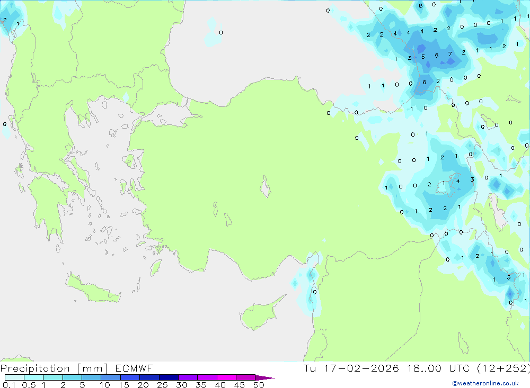Image resolution: width=530 pixels, height=388 pixels.
Task: Click the arrow-shaped over-50 mm legend tip
Action: pyautogui.click(x=264, y=378)
